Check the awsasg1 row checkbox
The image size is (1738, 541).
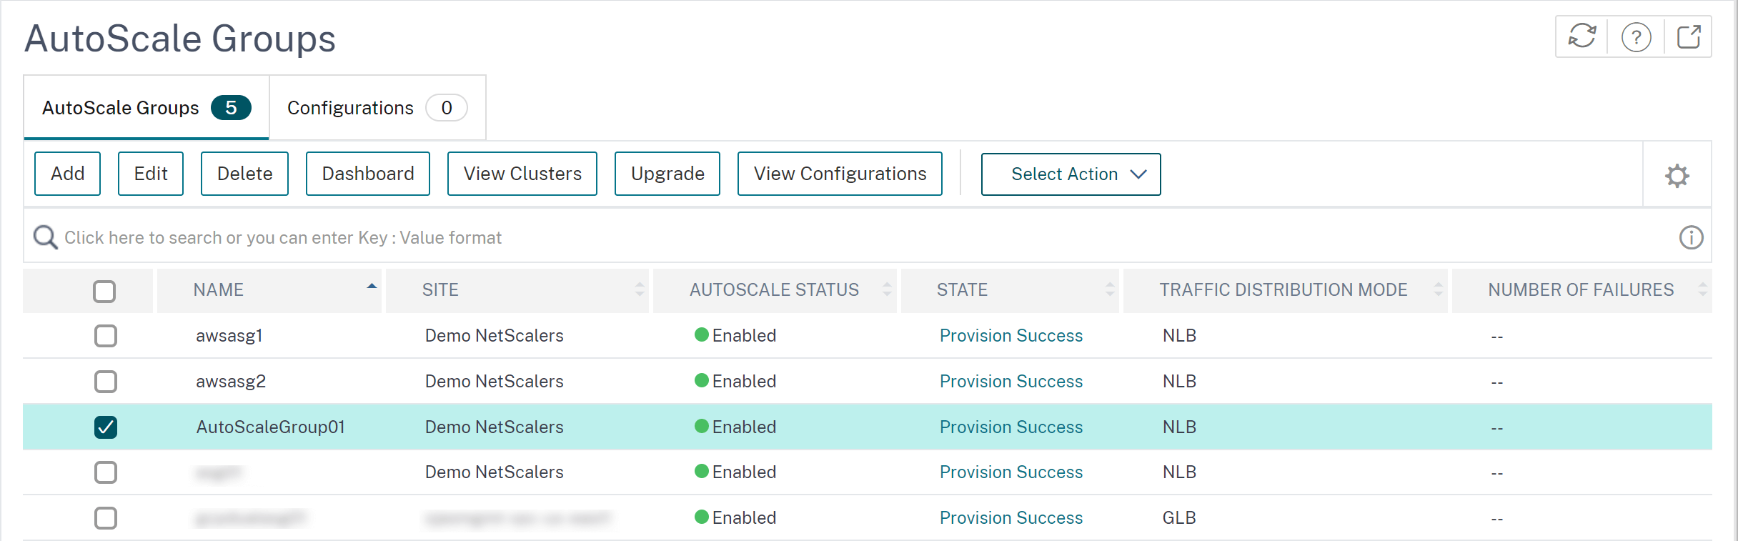coord(106,336)
